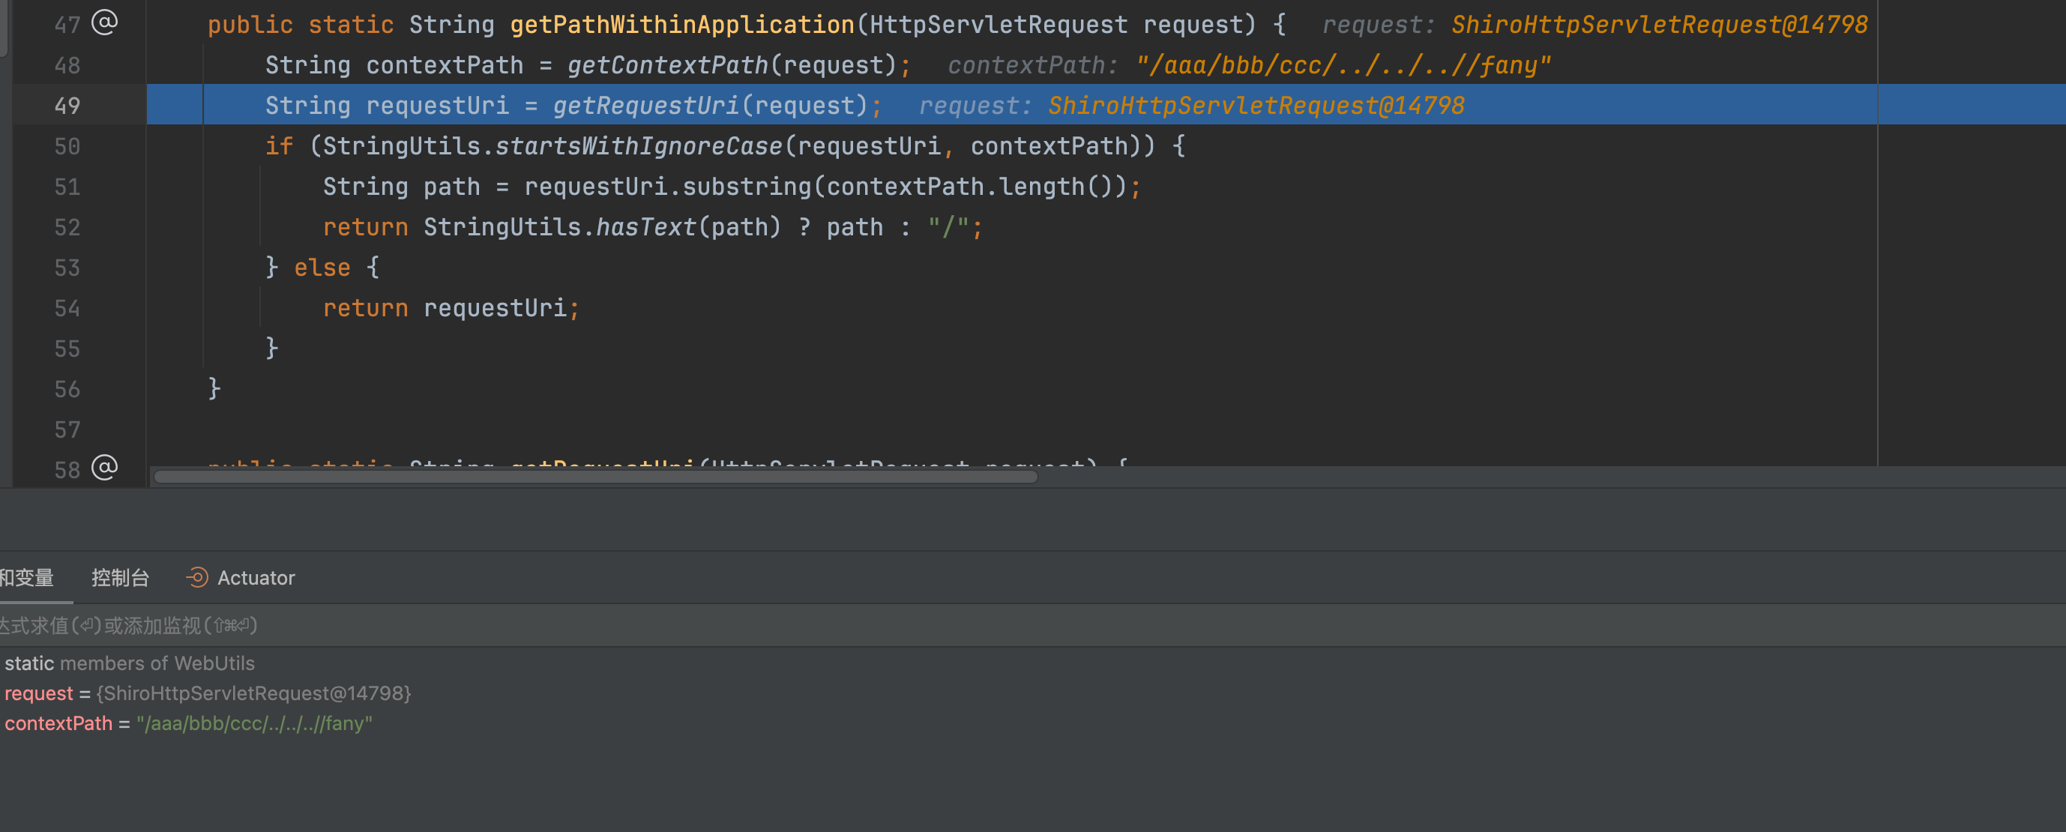The width and height of the screenshot is (2066, 832).
Task: Click inline contextPath debug value on line 48
Action: click(1343, 66)
